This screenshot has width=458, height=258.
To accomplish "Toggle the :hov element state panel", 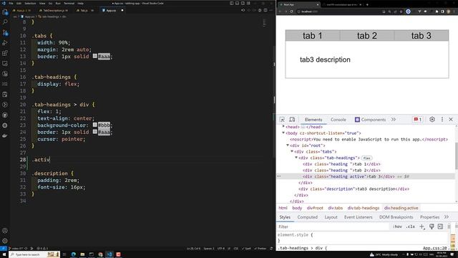I will point(397,226).
